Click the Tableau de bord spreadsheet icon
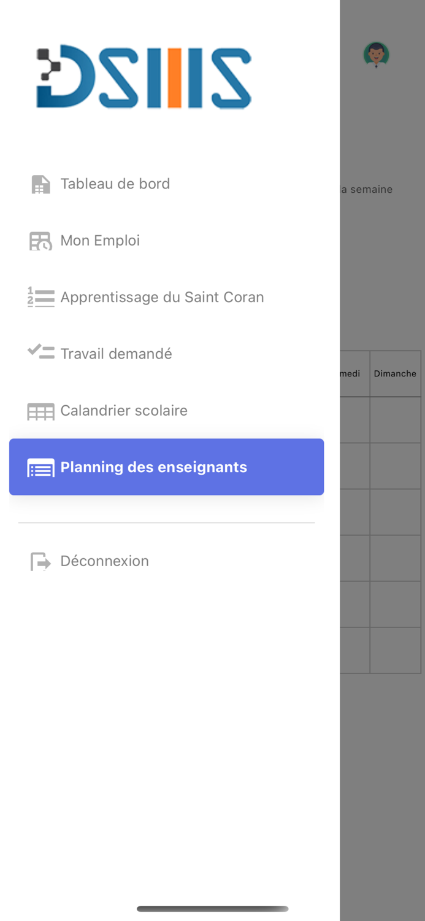 point(40,184)
